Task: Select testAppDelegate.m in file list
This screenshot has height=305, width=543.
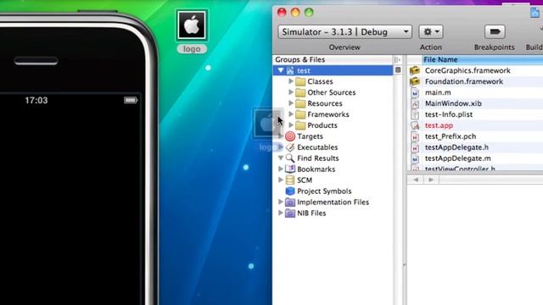Action: pyautogui.click(x=457, y=158)
